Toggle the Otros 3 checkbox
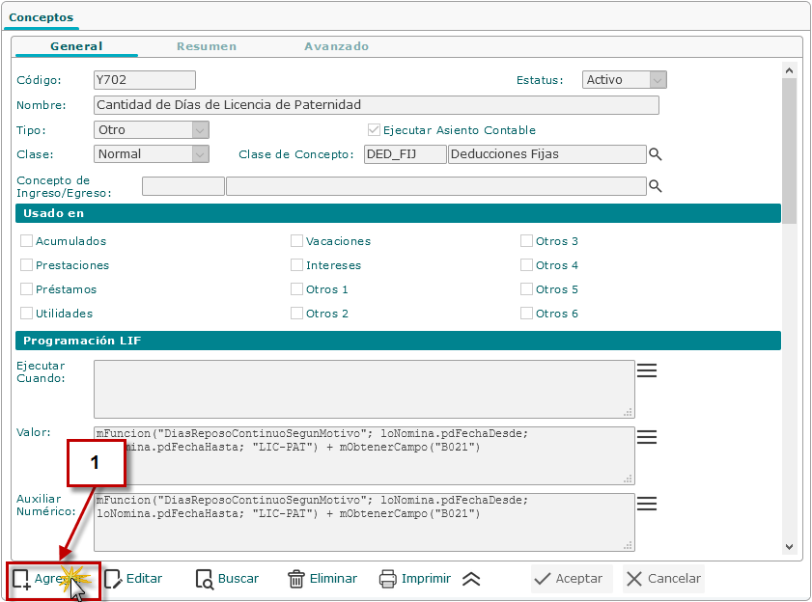The height and width of the screenshot is (602, 812). click(527, 241)
